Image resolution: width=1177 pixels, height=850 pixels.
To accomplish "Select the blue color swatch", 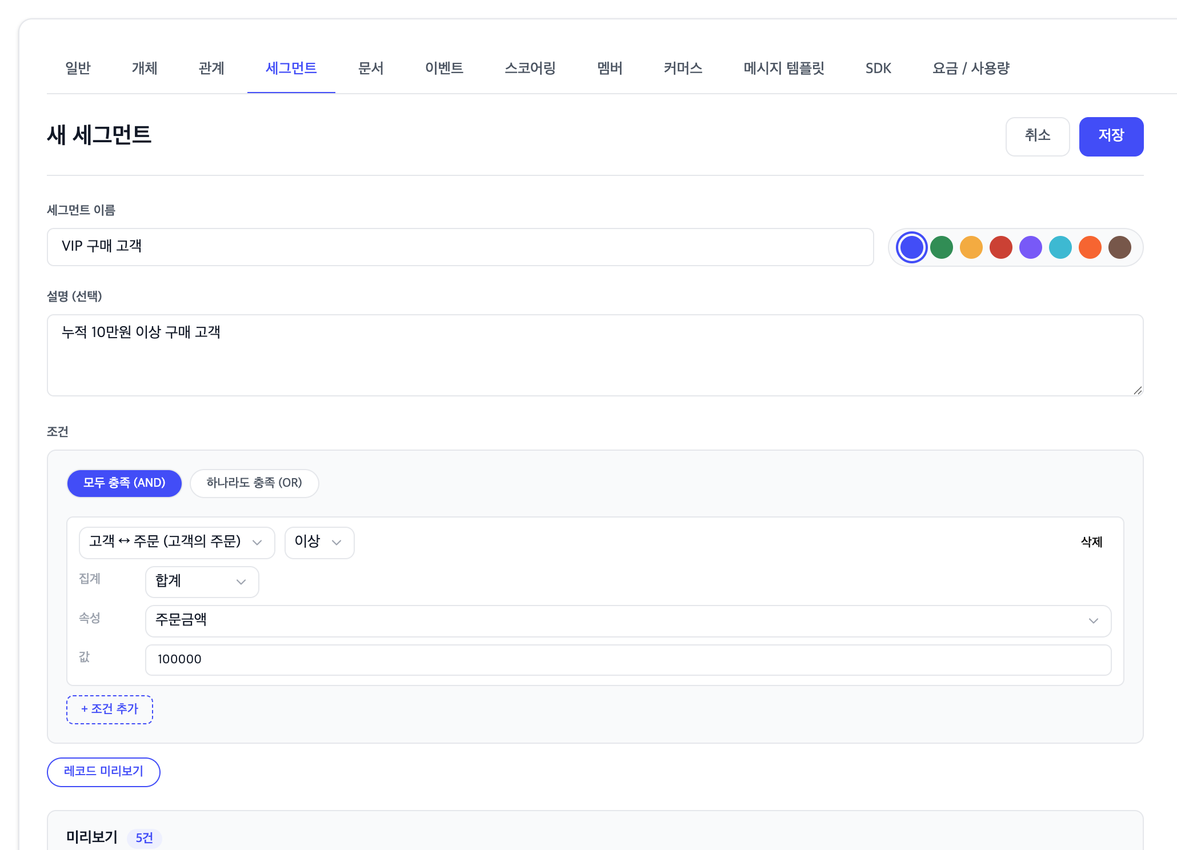I will click(911, 247).
